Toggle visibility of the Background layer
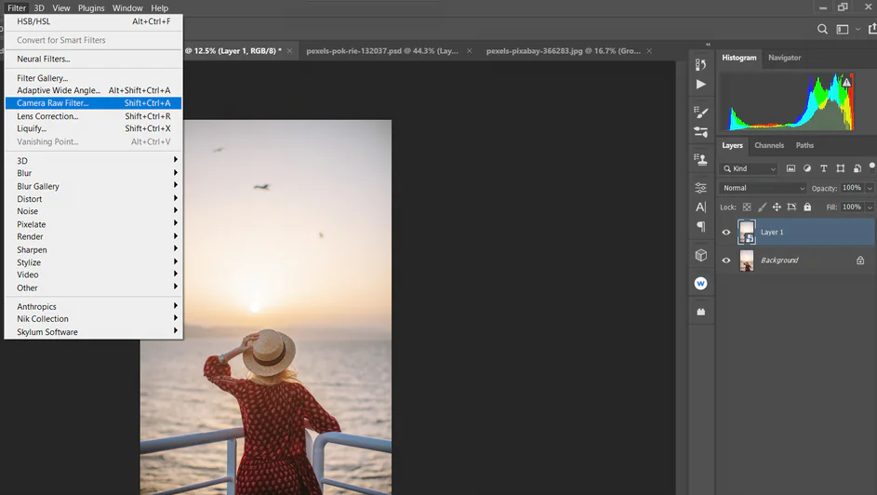This screenshot has height=495, width=877. click(x=726, y=261)
